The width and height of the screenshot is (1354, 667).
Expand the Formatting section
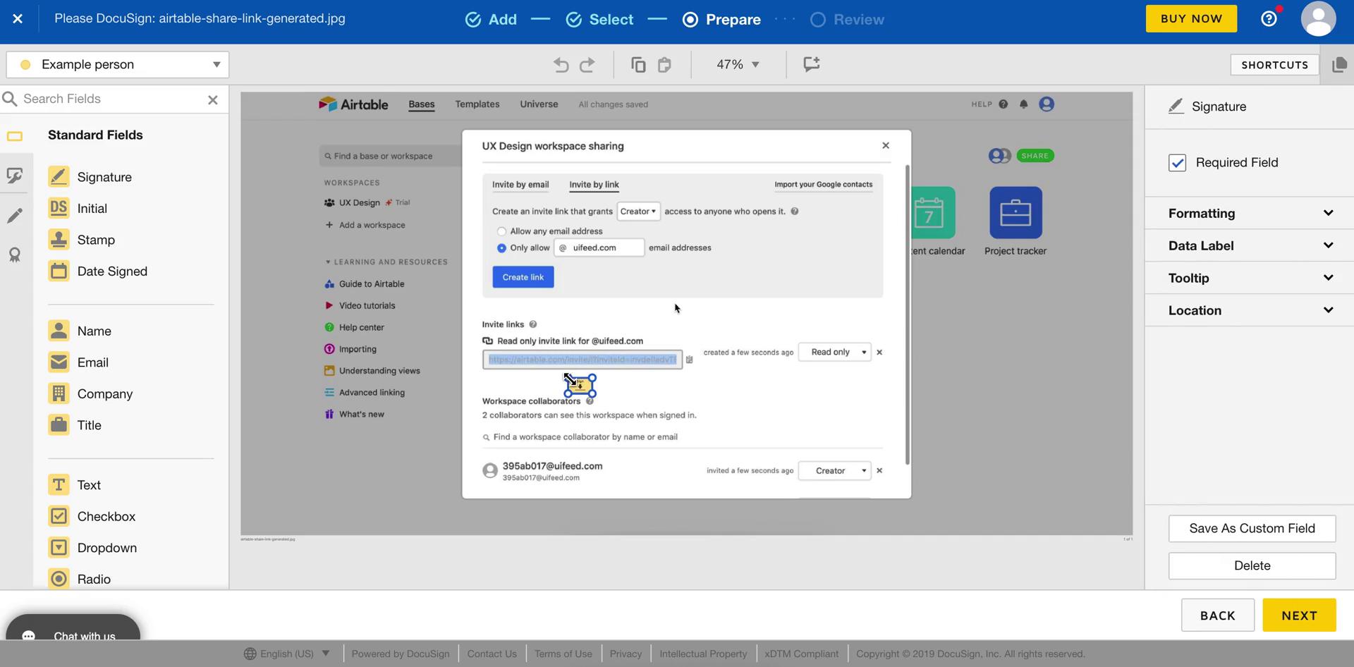[x=1250, y=213]
